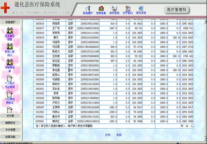The image size is (207, 144).
Task: Expand the 结算功能 sidebar section
Action: tap(10, 137)
